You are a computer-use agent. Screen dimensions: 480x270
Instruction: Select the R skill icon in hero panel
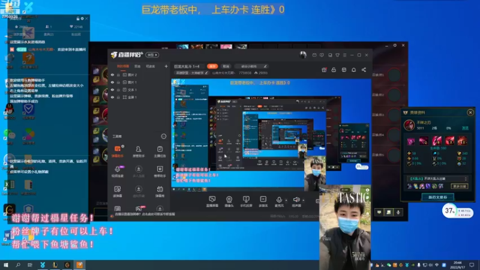[463, 141]
